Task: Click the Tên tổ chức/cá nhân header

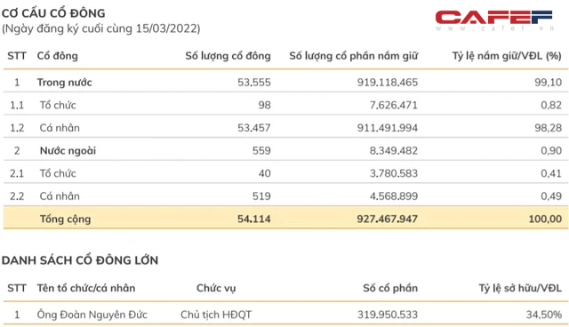Action: pyautogui.click(x=86, y=288)
